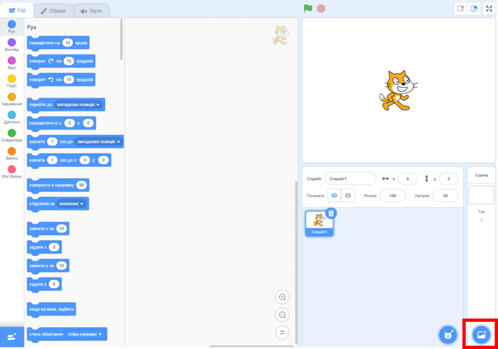The height and width of the screenshot is (349, 498).
Task: Select the Керування block category
Action: tap(12, 99)
